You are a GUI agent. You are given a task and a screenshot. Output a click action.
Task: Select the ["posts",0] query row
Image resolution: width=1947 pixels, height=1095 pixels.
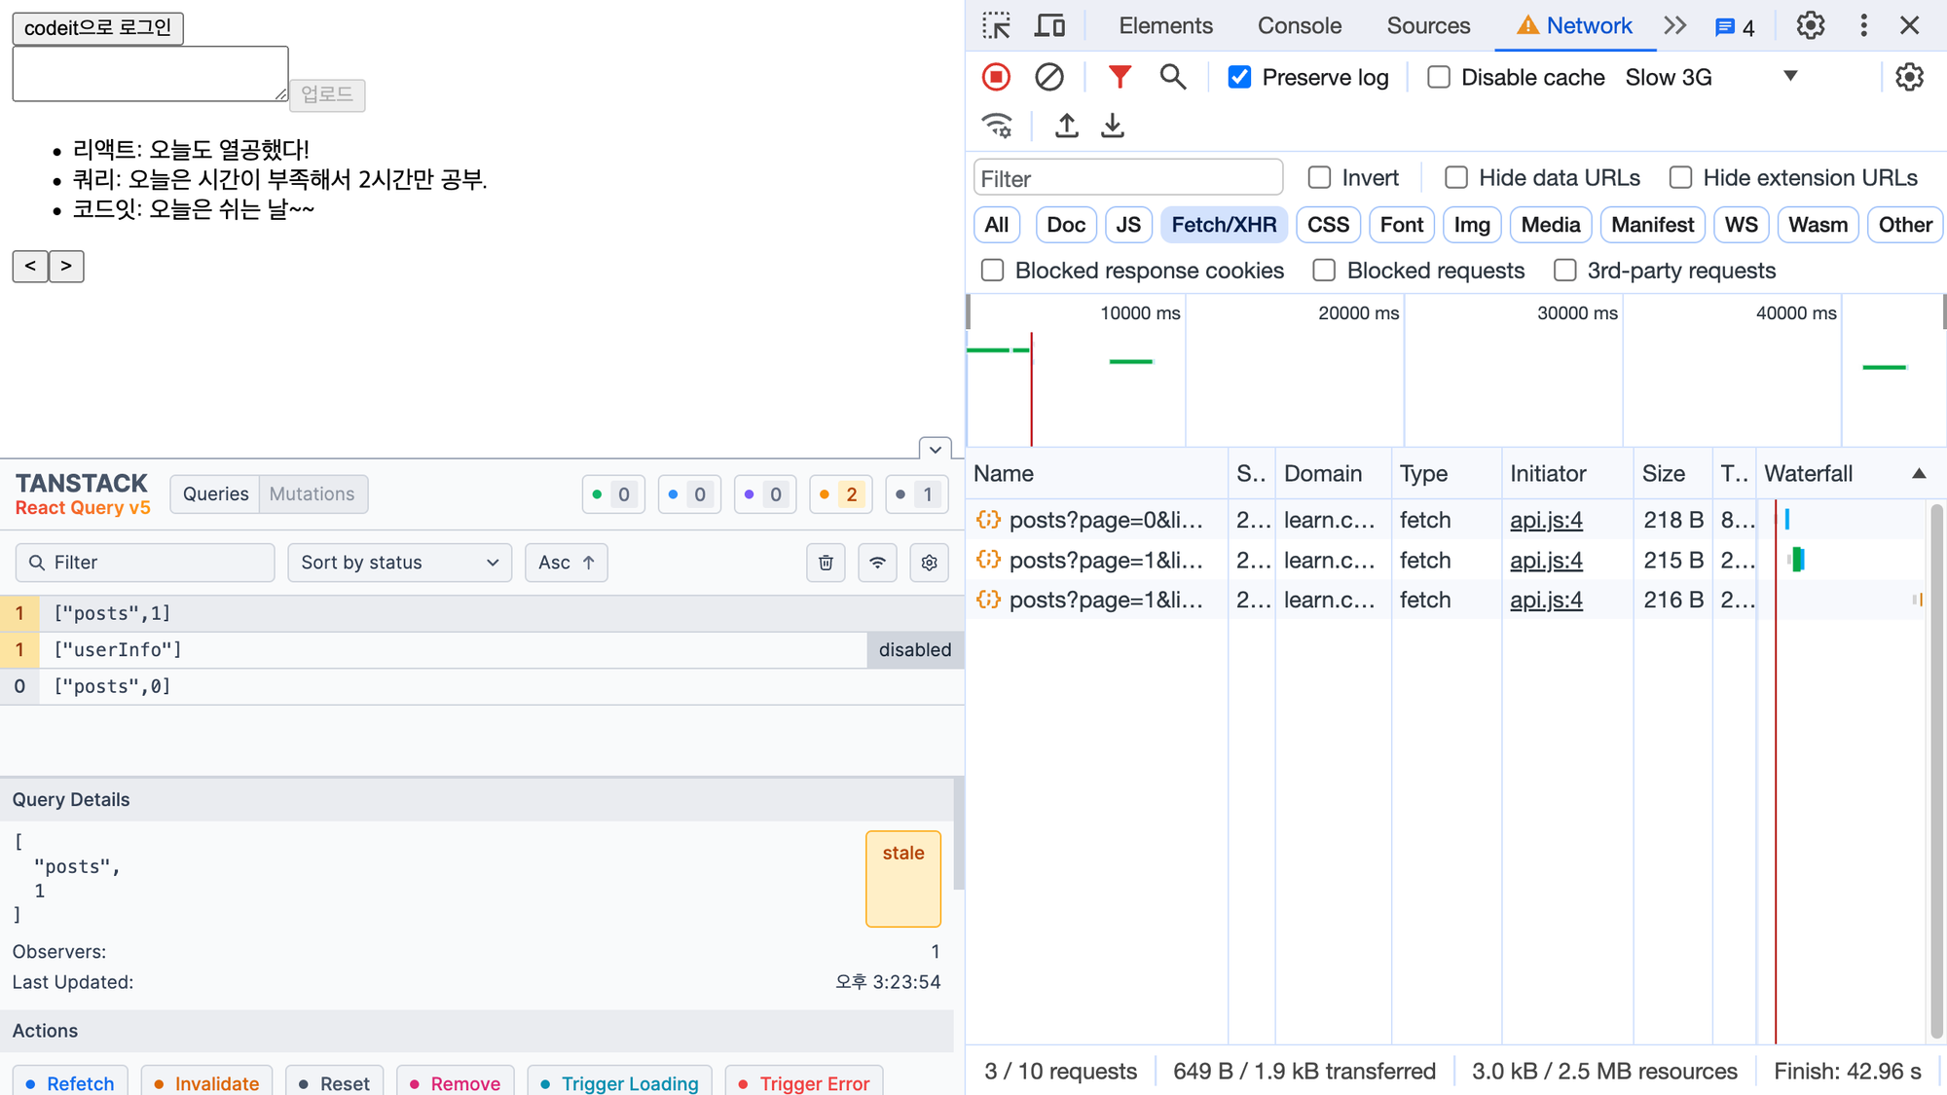(x=482, y=687)
